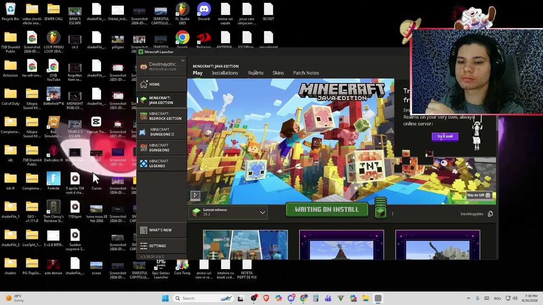Image resolution: width=543 pixels, height=305 pixels.
Task: Select the ocean desktop image
Action: pyautogui.click(x=96, y=266)
